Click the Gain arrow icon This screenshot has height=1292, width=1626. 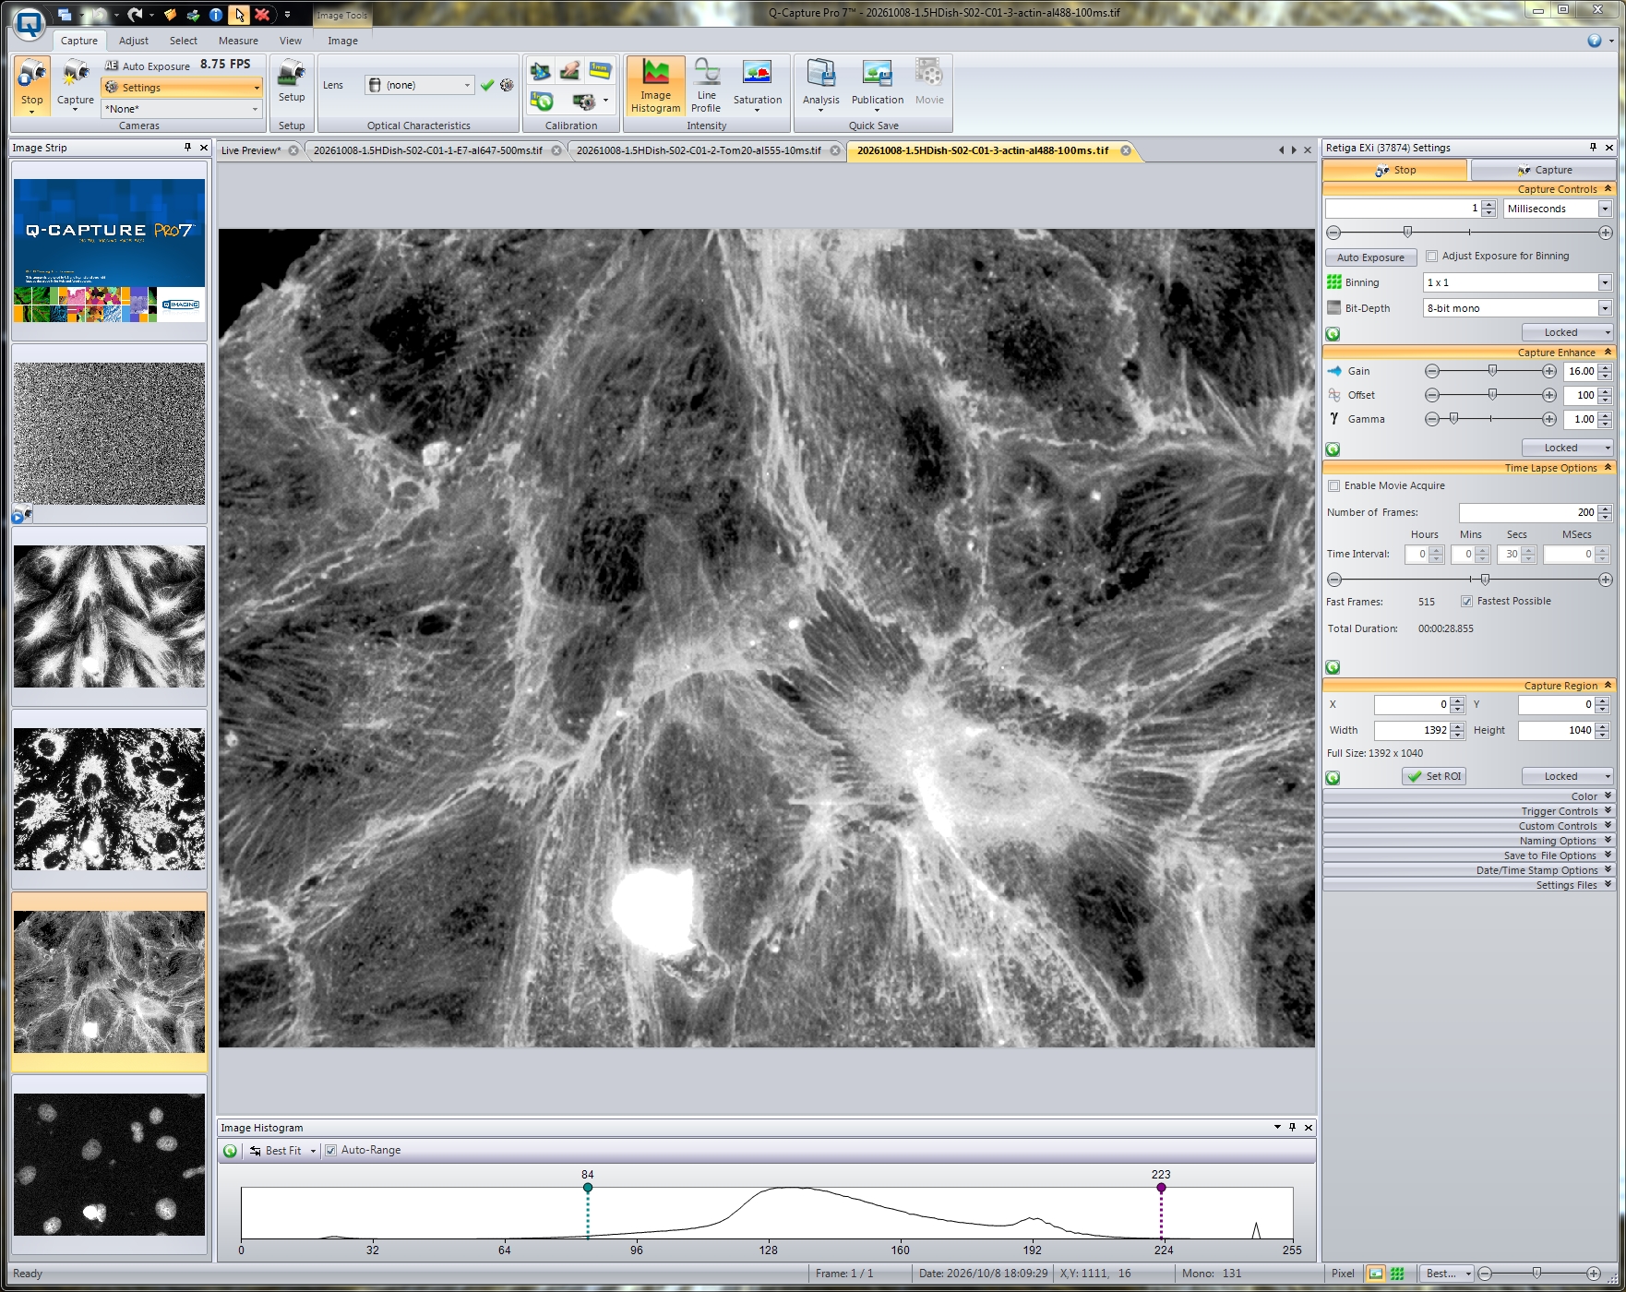1334,371
